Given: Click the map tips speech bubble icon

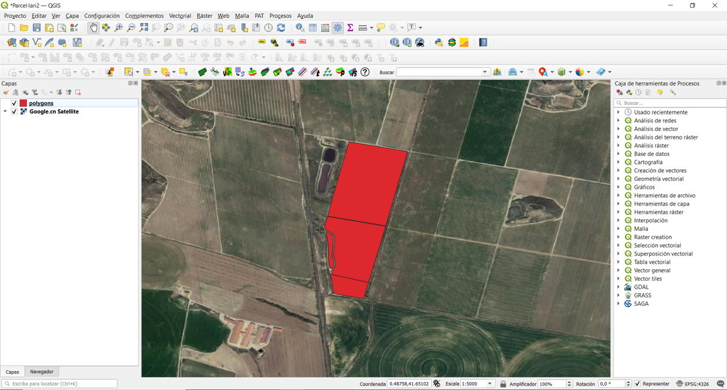Looking at the screenshot, I should pos(381,28).
